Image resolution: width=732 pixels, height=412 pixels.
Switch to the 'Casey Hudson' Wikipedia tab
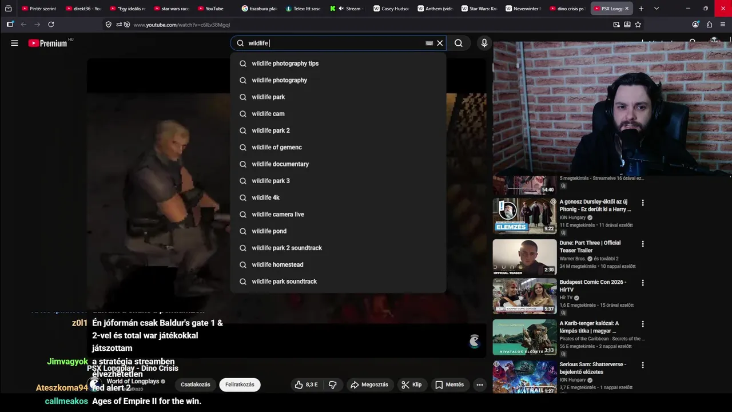[392, 9]
